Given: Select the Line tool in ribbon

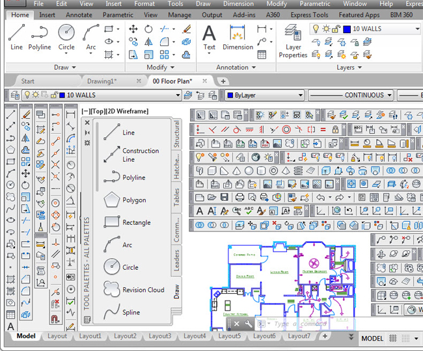Looking at the screenshot, I should click(x=16, y=37).
